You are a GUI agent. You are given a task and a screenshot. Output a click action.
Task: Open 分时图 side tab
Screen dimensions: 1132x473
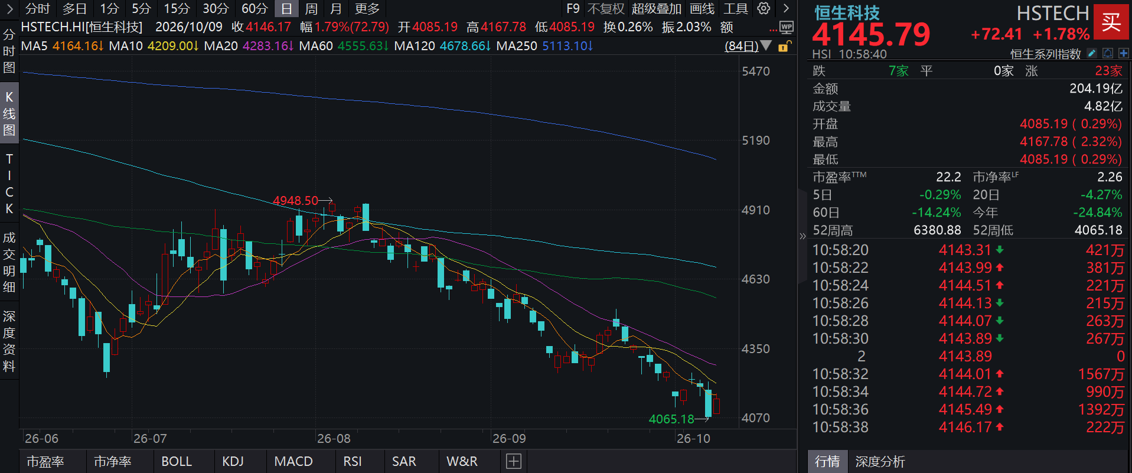tap(9, 51)
